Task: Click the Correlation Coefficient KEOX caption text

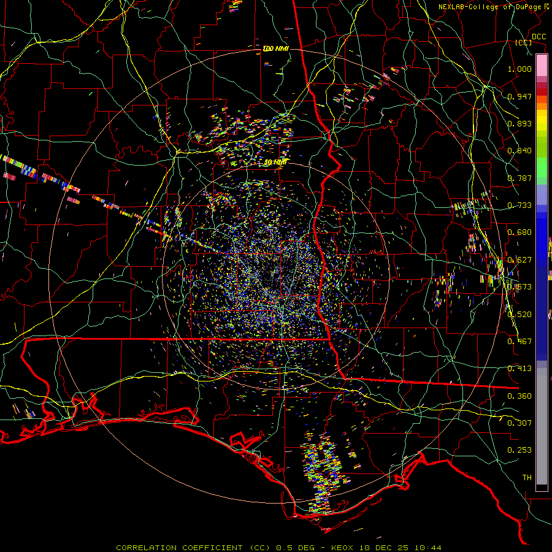Action: click(278, 548)
